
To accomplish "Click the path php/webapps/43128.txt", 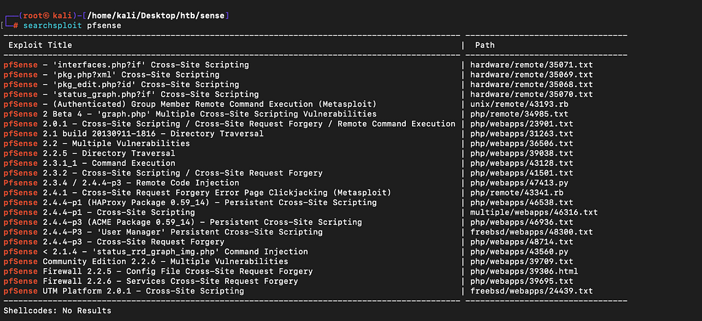I will pos(522,163).
